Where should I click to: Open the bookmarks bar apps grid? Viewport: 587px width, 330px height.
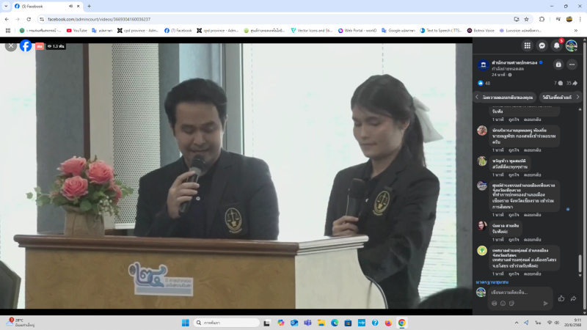[x=8, y=30]
